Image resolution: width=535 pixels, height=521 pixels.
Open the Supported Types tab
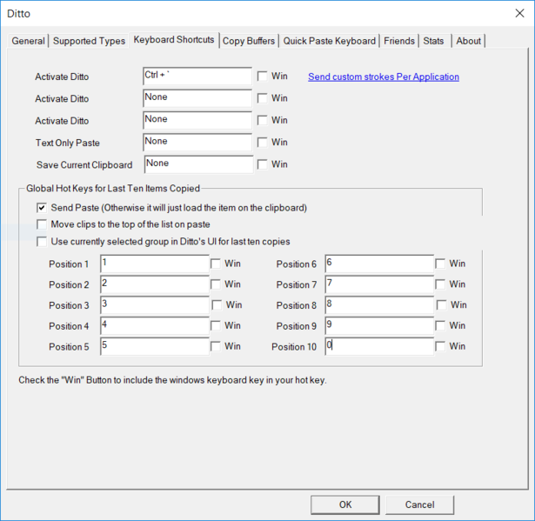[89, 41]
